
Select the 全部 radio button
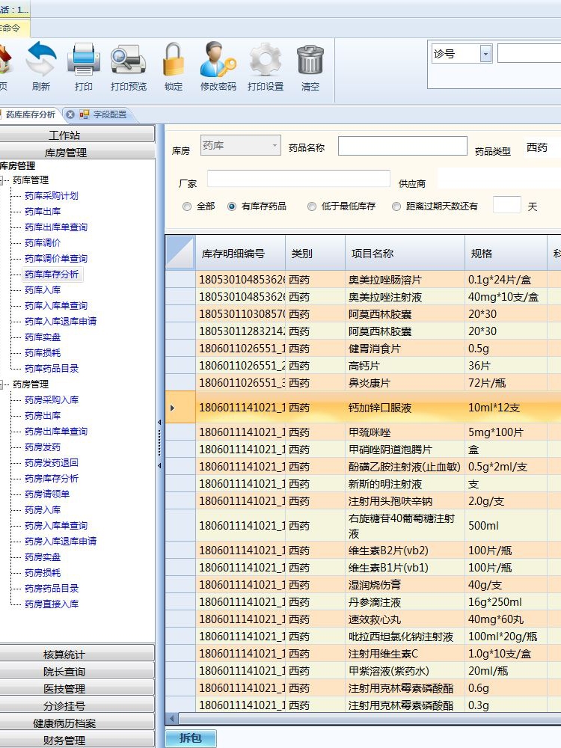[187, 206]
